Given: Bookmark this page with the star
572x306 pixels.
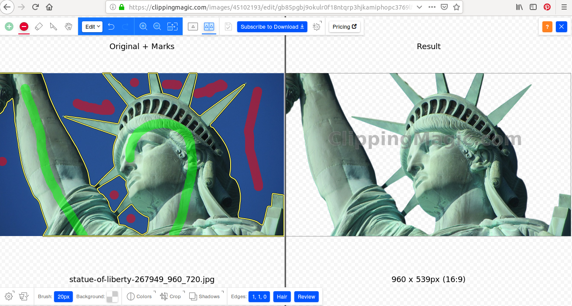Looking at the screenshot, I should [x=456, y=7].
